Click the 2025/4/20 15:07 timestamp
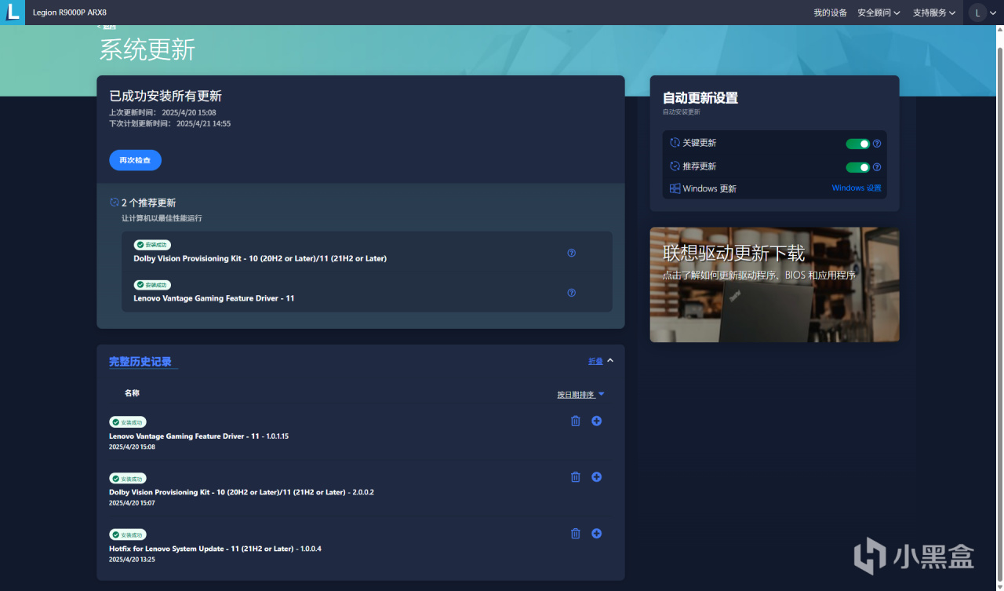Viewport: 1004px width, 591px height. pos(132,503)
